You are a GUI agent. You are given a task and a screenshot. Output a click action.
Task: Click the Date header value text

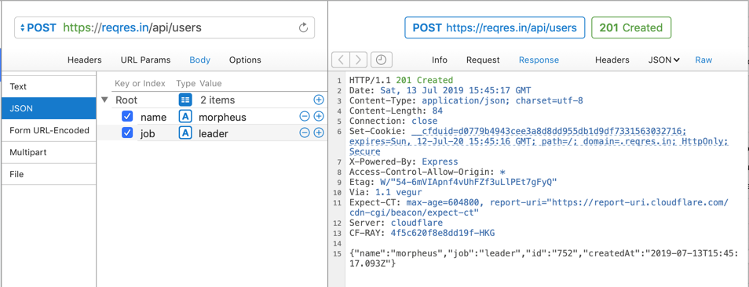click(455, 91)
